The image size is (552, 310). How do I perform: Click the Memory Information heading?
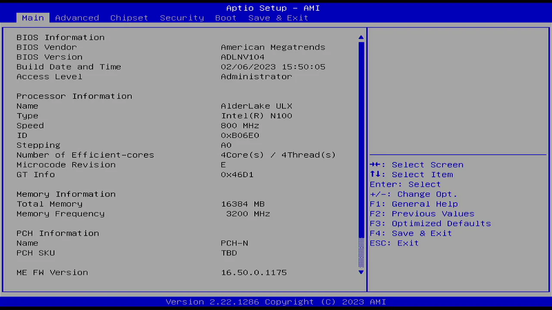[x=66, y=194]
